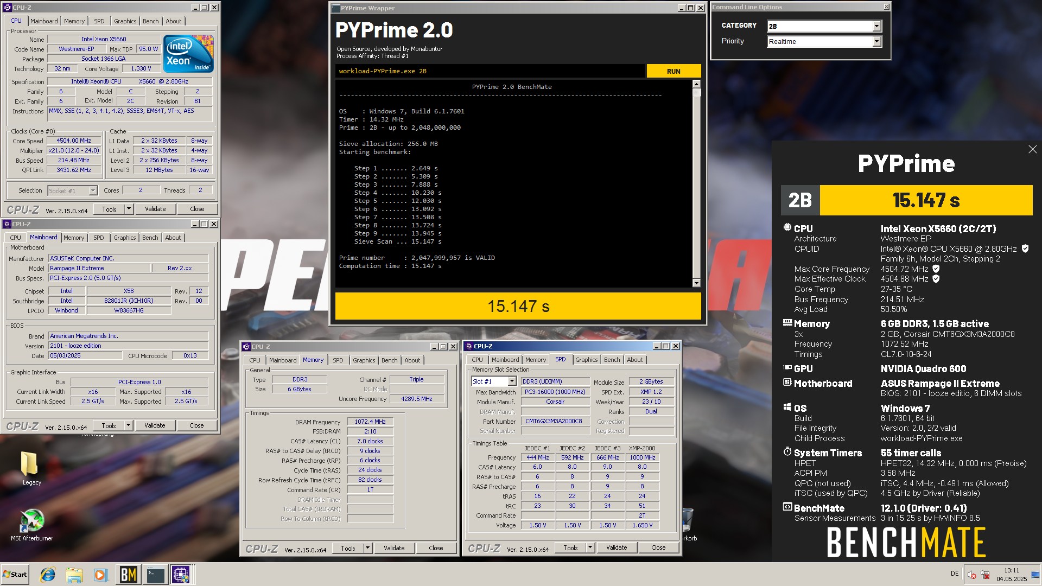
Task: Launch Windows Media Player from taskbar
Action: tap(101, 575)
